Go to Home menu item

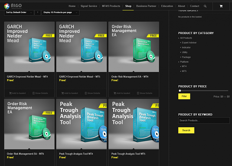pos(72,6)
